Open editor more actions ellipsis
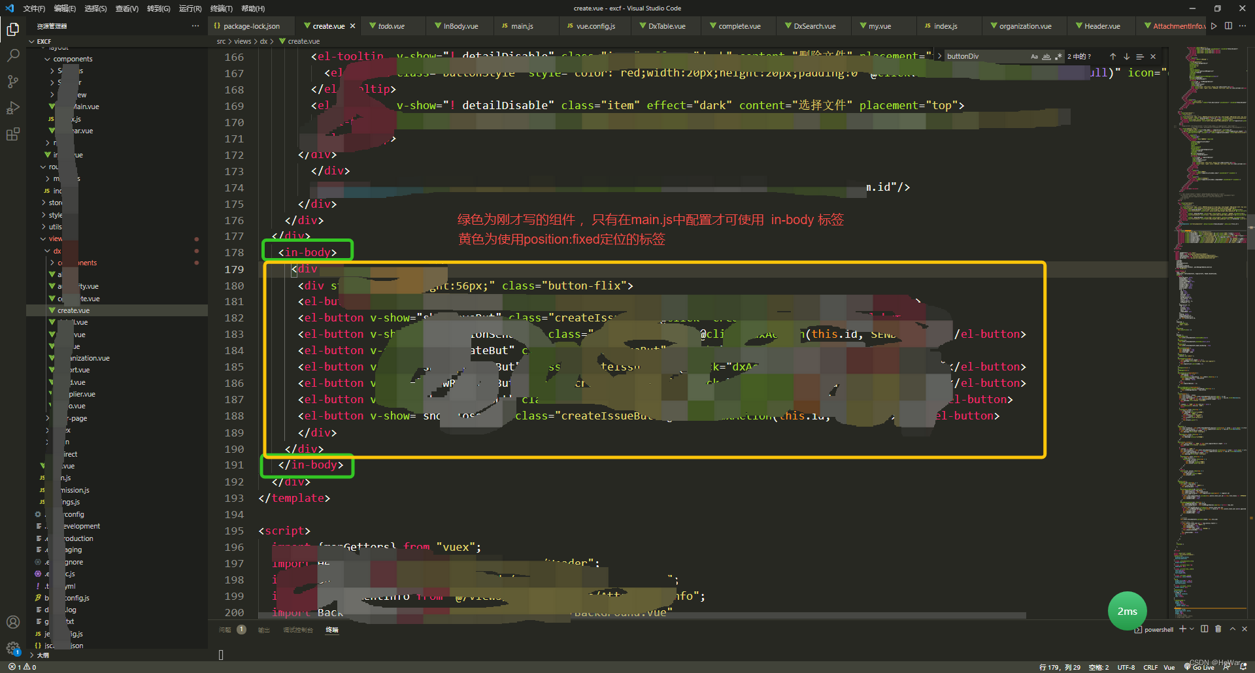The height and width of the screenshot is (673, 1255). (1243, 26)
